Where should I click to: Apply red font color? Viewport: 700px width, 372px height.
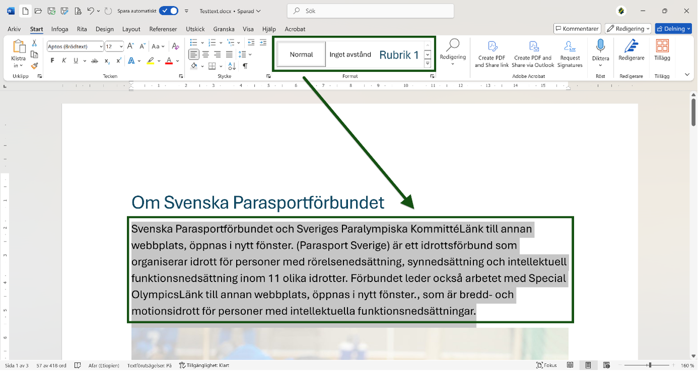(x=169, y=61)
